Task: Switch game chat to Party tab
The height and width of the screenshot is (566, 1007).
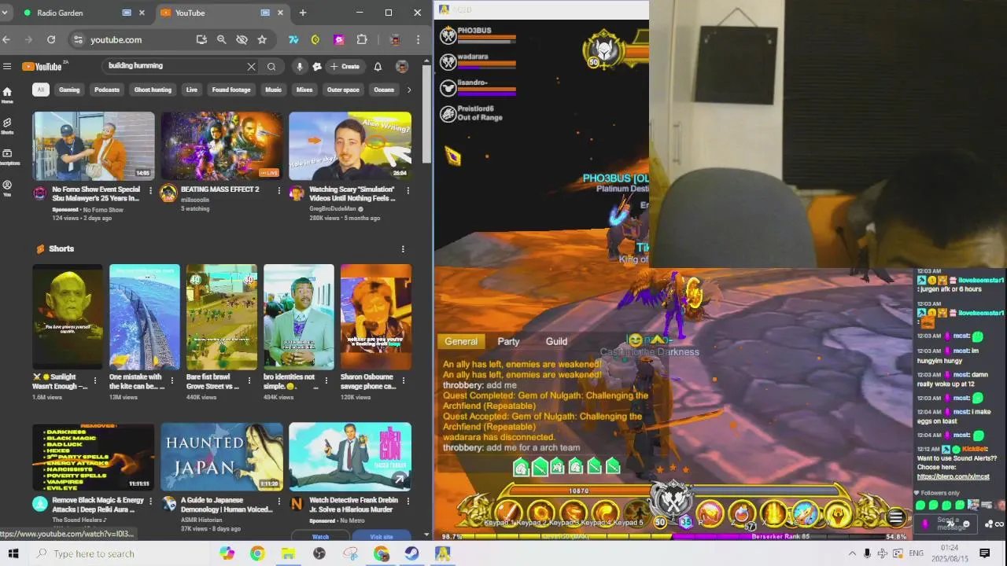Action: tap(508, 341)
